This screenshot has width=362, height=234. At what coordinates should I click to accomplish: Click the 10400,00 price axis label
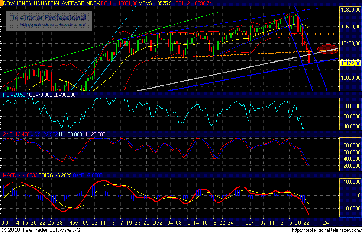[x=350, y=44]
